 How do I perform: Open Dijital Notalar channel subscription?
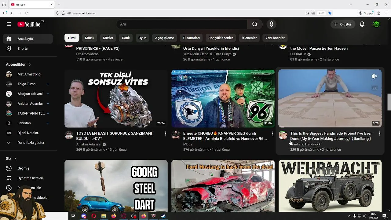pyautogui.click(x=28, y=133)
